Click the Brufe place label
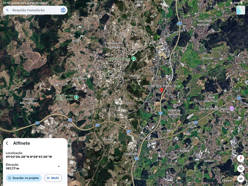Screen dimensions: 248x186 76,41
